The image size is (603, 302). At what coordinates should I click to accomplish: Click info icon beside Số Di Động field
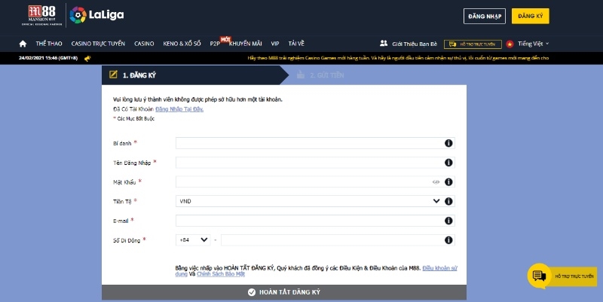coord(448,240)
